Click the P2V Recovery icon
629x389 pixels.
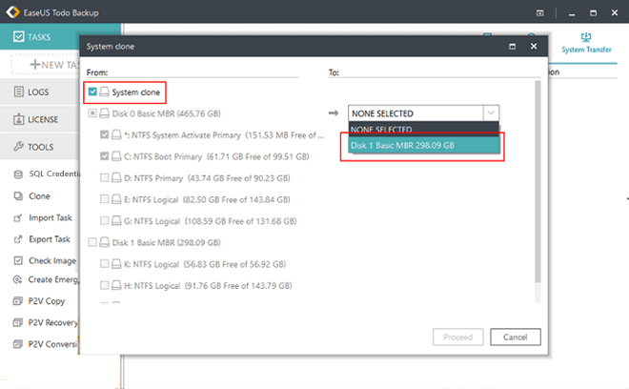[18, 322]
